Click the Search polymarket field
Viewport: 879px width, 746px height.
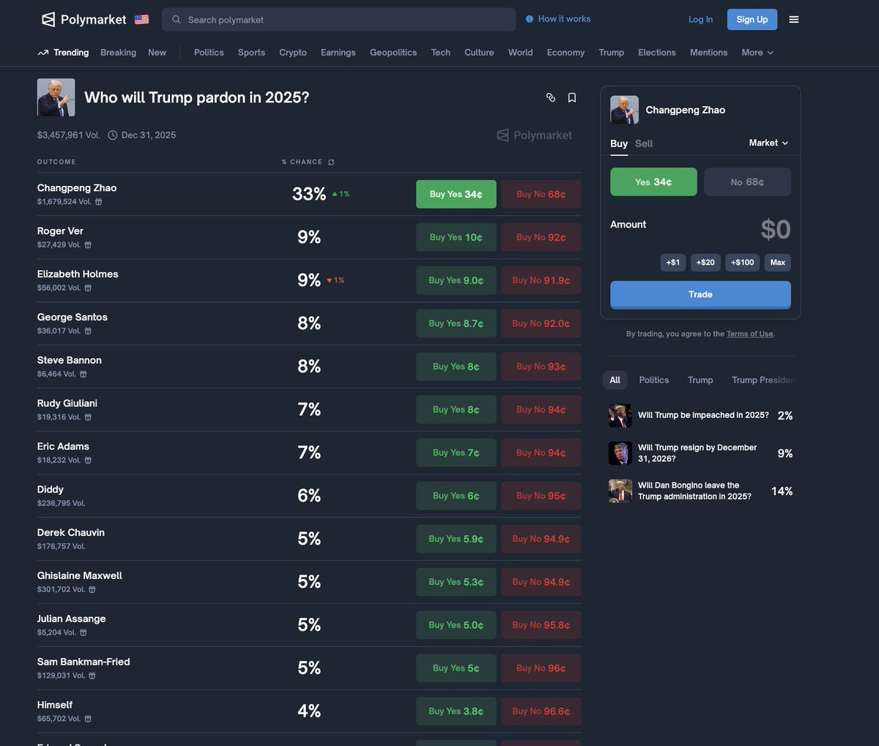click(339, 20)
